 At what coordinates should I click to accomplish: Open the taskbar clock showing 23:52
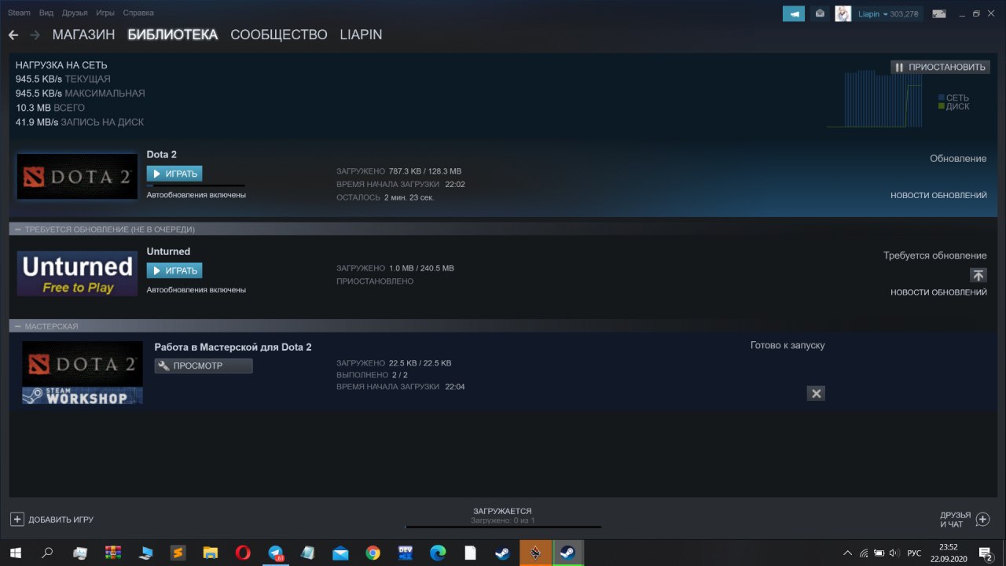949,553
